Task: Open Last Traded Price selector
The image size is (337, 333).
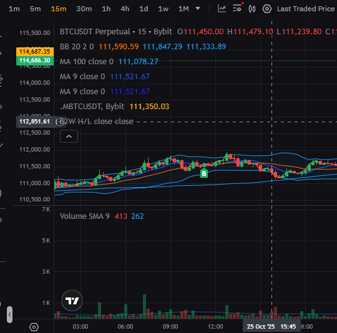Action: point(306,9)
